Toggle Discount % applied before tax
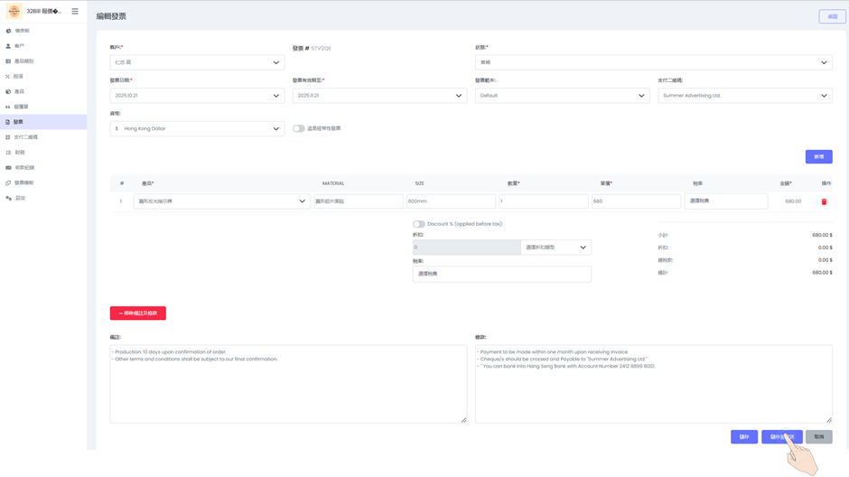849x477 pixels. click(419, 224)
